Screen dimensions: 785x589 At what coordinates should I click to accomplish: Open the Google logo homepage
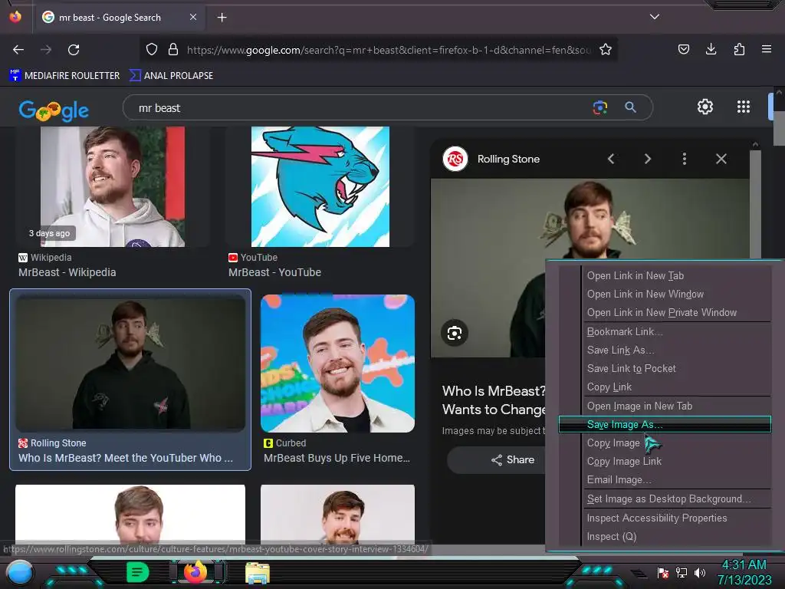[54, 110]
